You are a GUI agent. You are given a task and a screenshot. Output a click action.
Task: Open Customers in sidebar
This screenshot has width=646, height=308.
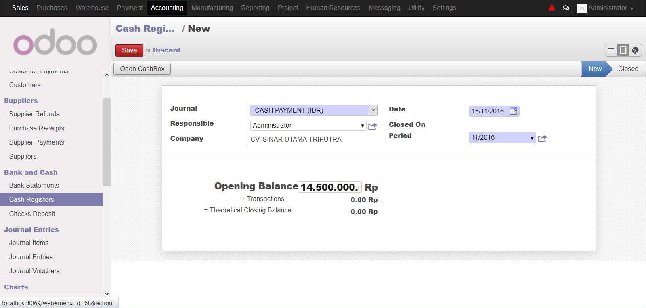click(25, 85)
